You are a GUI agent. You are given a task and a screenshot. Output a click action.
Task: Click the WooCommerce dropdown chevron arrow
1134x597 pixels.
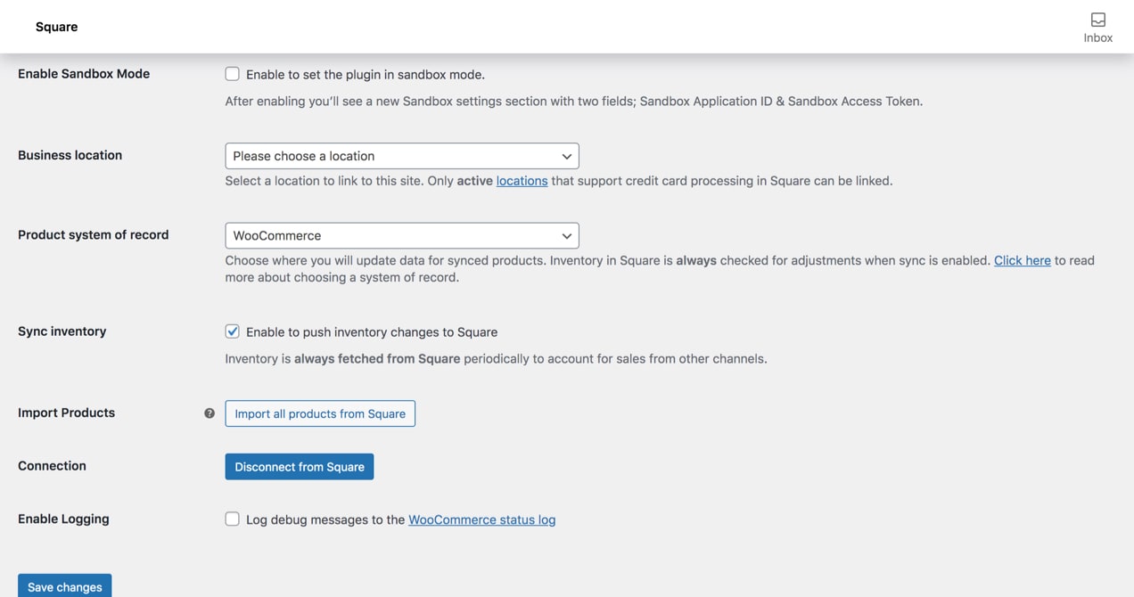566,235
